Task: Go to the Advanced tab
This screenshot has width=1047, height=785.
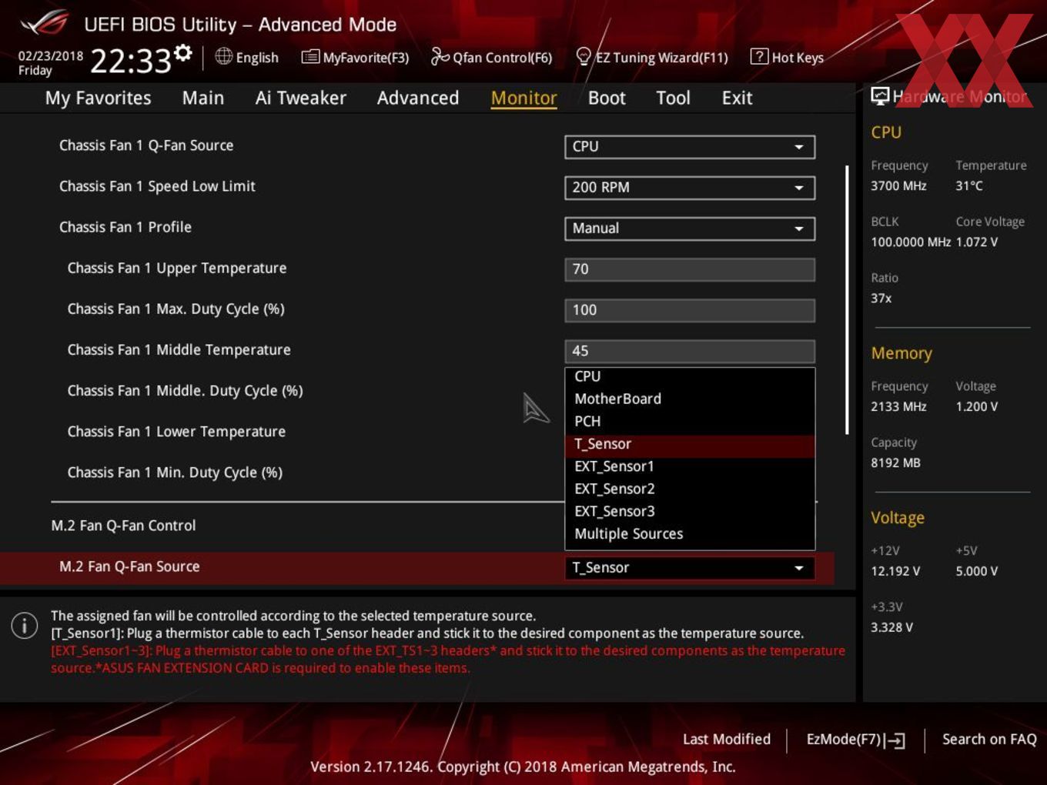Action: [x=418, y=98]
